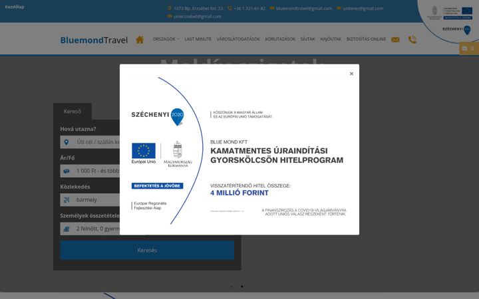Image resolution: width=479 pixels, height=299 pixels.
Task: Click the transport icon in Közlekedés field
Action: point(67,200)
